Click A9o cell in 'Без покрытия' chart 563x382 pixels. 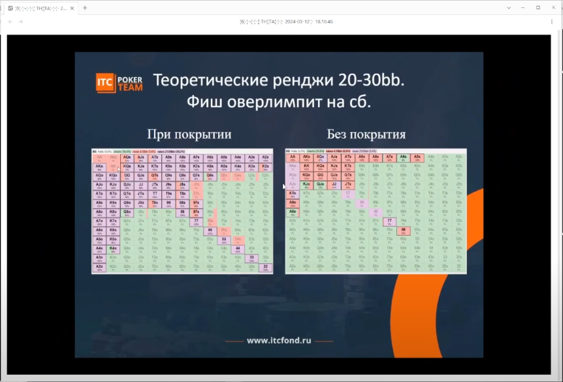click(x=293, y=204)
